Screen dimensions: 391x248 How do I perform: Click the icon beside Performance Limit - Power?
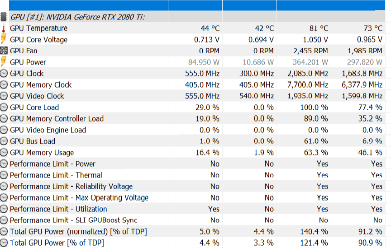pos(4,164)
